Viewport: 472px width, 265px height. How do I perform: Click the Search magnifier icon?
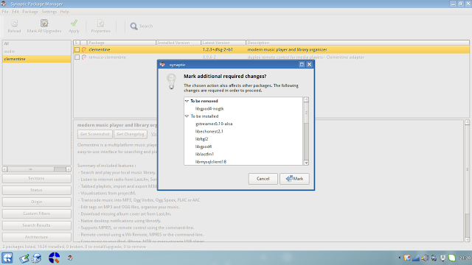click(x=133, y=26)
